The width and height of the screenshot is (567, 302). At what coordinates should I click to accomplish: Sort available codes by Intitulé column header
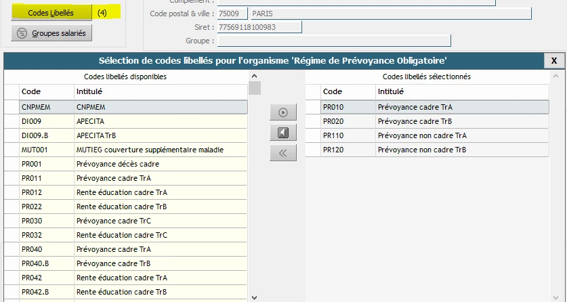tap(160, 91)
